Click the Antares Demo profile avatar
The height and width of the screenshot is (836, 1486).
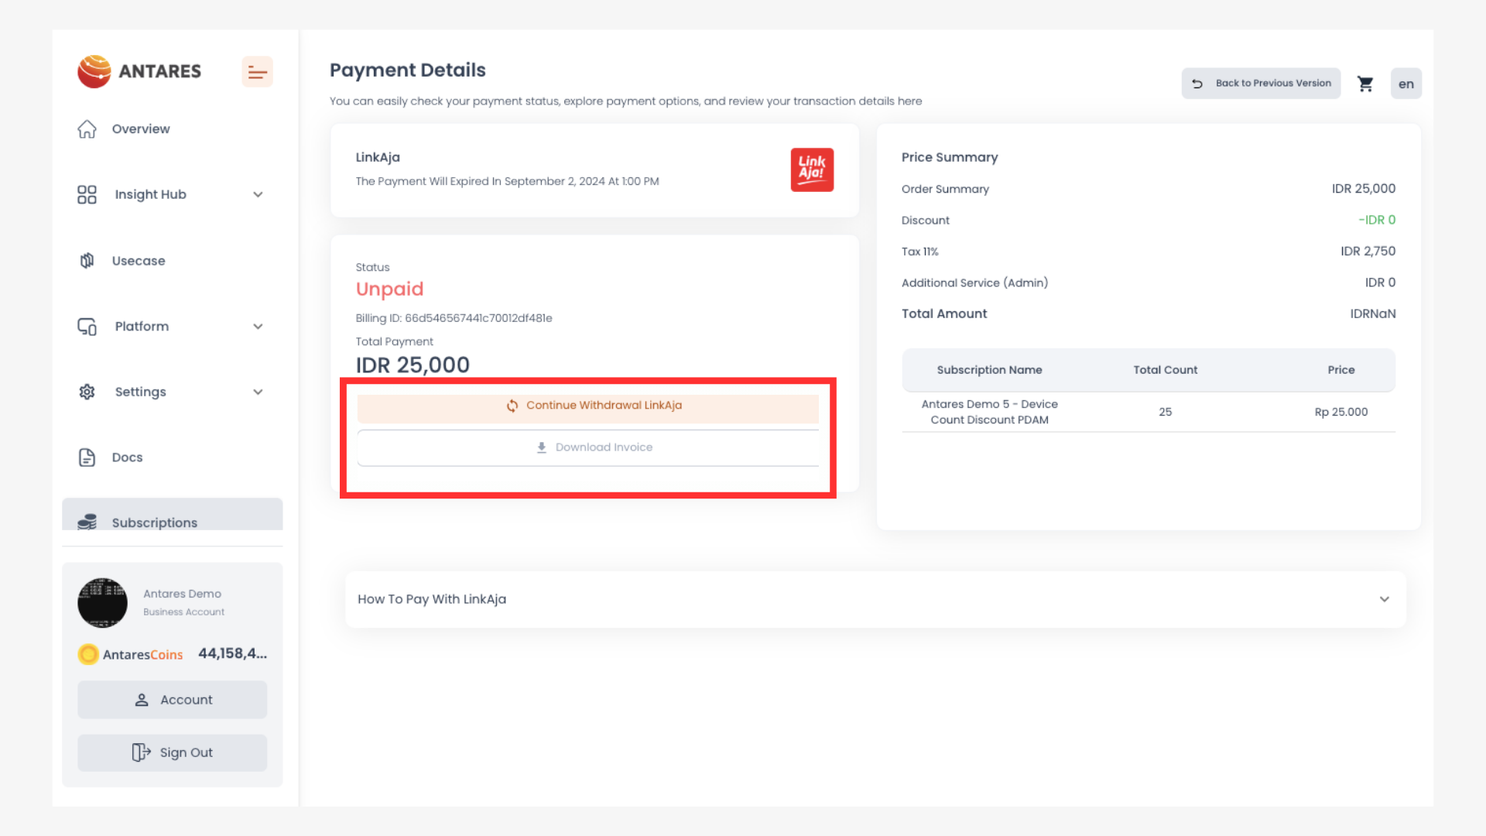(x=102, y=602)
